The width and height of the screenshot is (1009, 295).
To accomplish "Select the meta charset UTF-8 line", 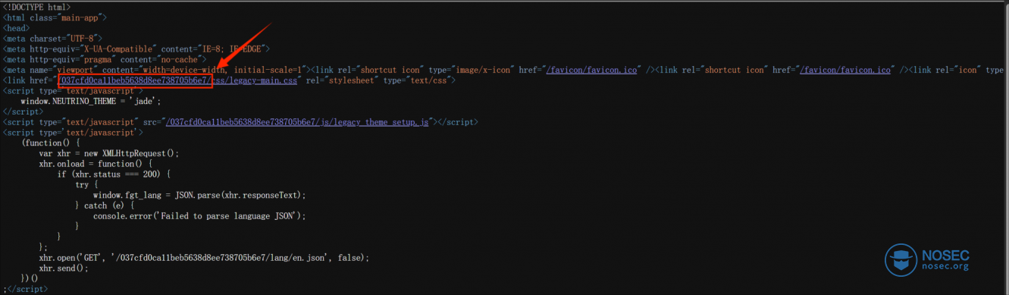I will click(52, 38).
